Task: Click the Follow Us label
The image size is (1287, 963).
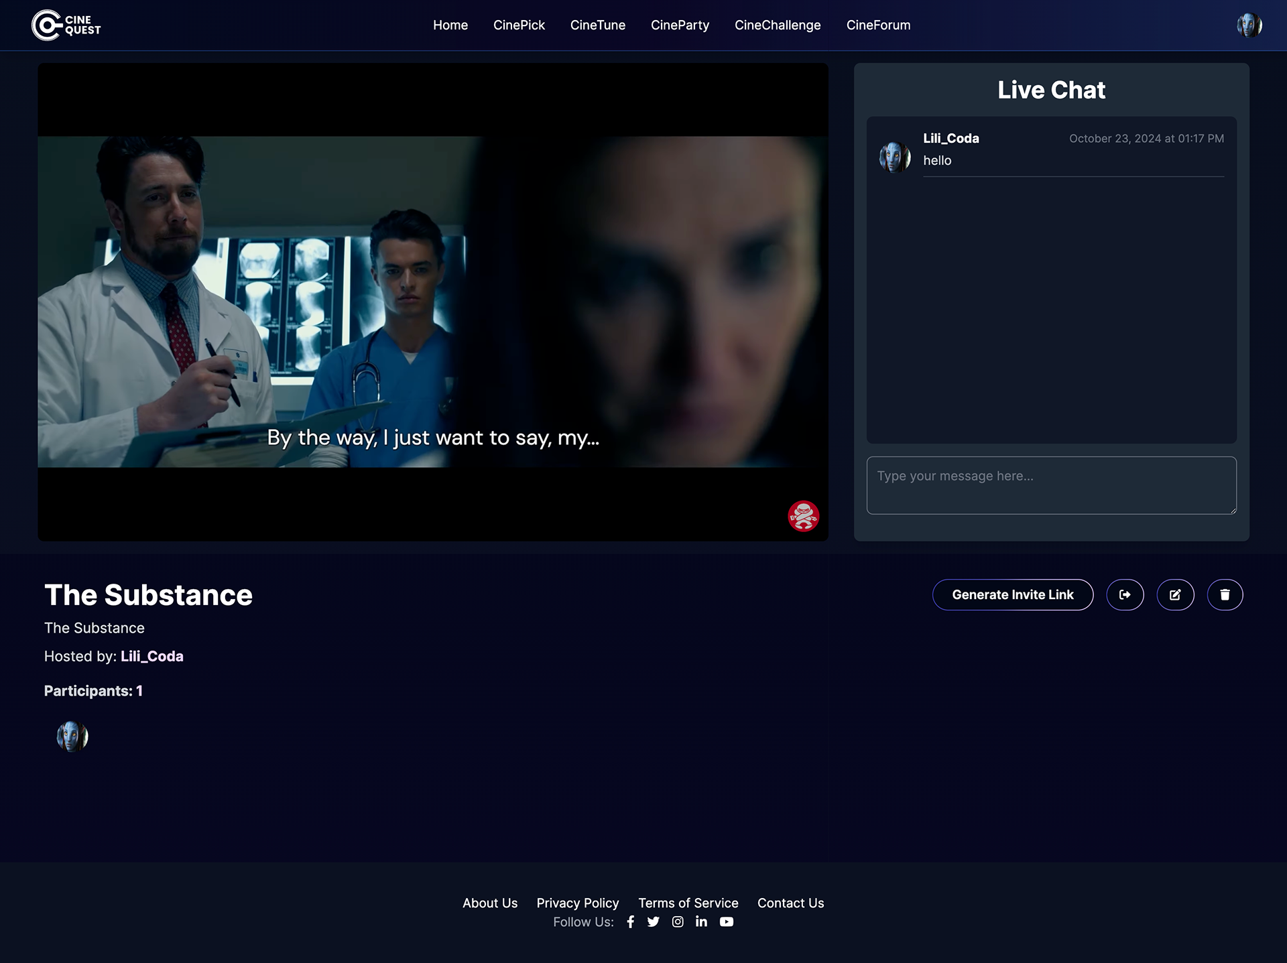Action: pyautogui.click(x=583, y=922)
